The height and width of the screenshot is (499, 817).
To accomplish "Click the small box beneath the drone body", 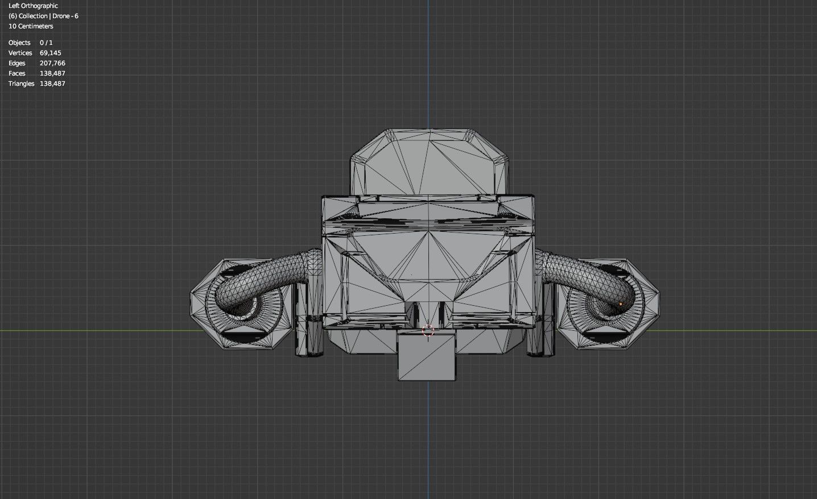I will tap(427, 357).
